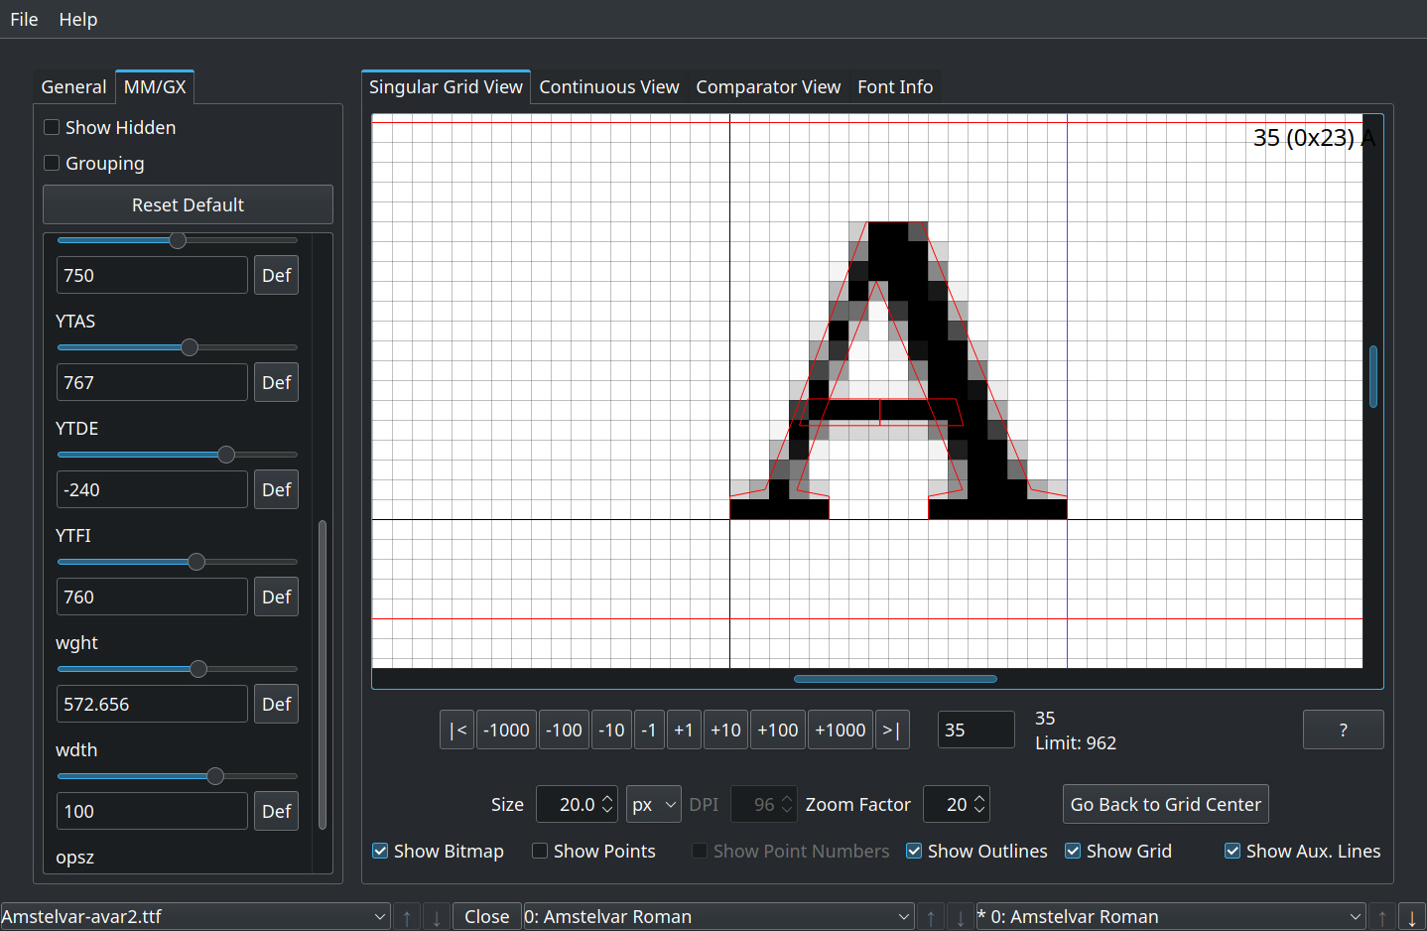Image resolution: width=1427 pixels, height=931 pixels.
Task: Click the glyph index field showing 35
Action: tap(974, 730)
